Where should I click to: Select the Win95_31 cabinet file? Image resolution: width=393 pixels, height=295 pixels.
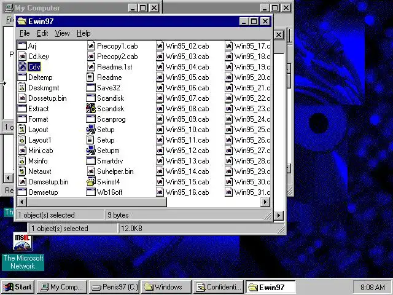point(247,192)
